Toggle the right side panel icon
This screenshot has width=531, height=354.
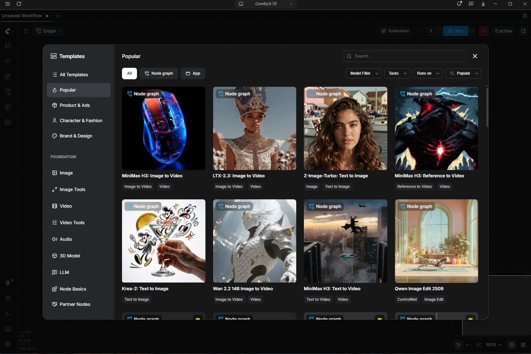[x=523, y=31]
